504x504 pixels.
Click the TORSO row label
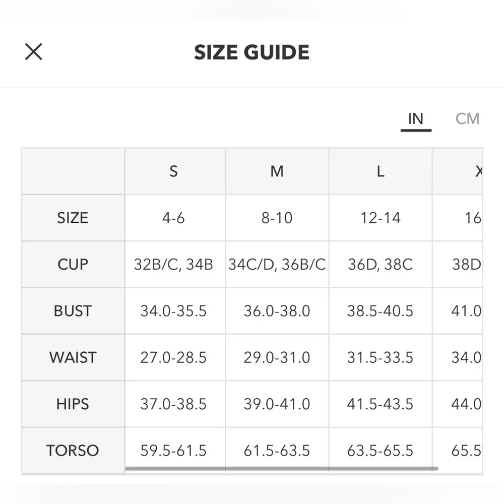click(73, 450)
